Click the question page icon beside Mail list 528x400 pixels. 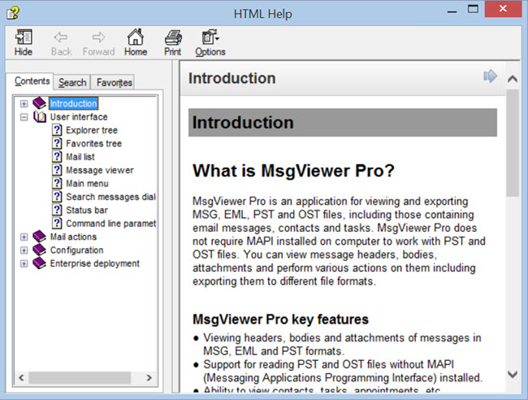pyautogui.click(x=57, y=156)
